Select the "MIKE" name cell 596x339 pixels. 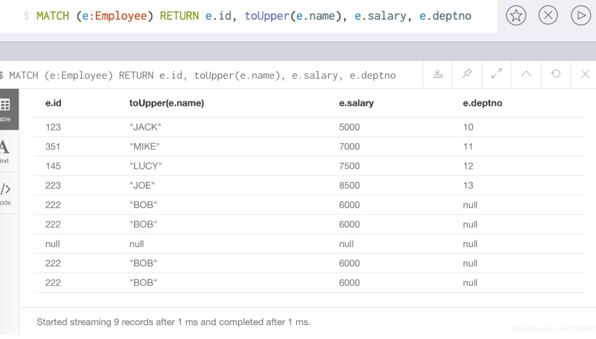click(145, 146)
